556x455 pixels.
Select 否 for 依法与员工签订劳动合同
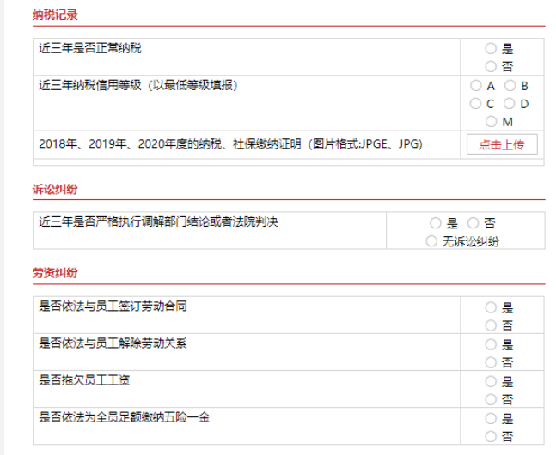coord(491,325)
